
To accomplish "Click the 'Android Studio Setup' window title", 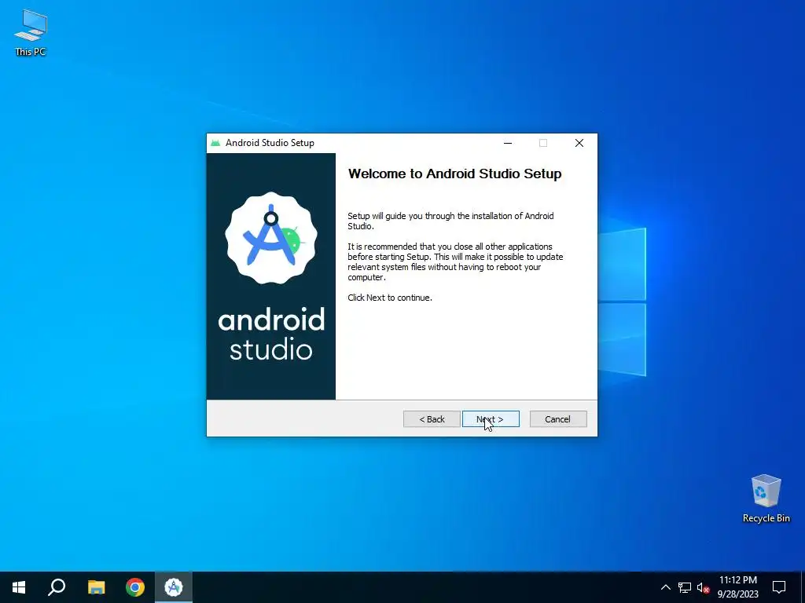I will [x=270, y=143].
